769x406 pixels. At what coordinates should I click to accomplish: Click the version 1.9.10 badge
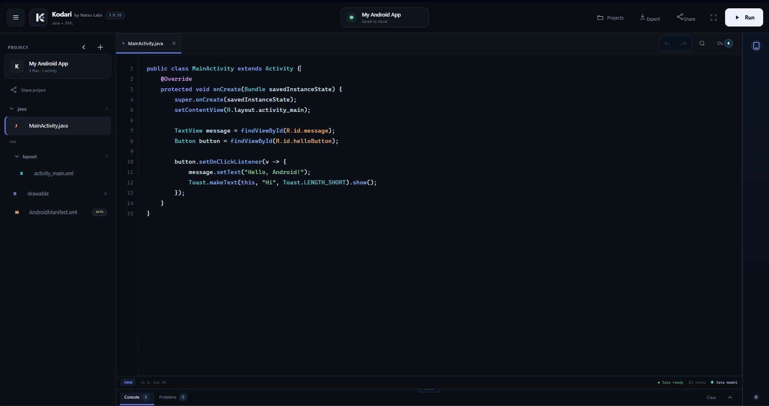pyautogui.click(x=115, y=15)
